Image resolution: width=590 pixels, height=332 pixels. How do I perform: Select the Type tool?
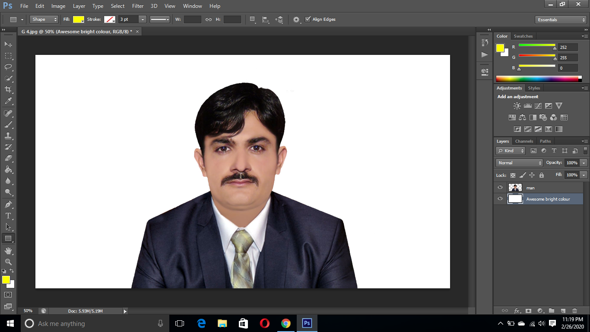pyautogui.click(x=8, y=214)
